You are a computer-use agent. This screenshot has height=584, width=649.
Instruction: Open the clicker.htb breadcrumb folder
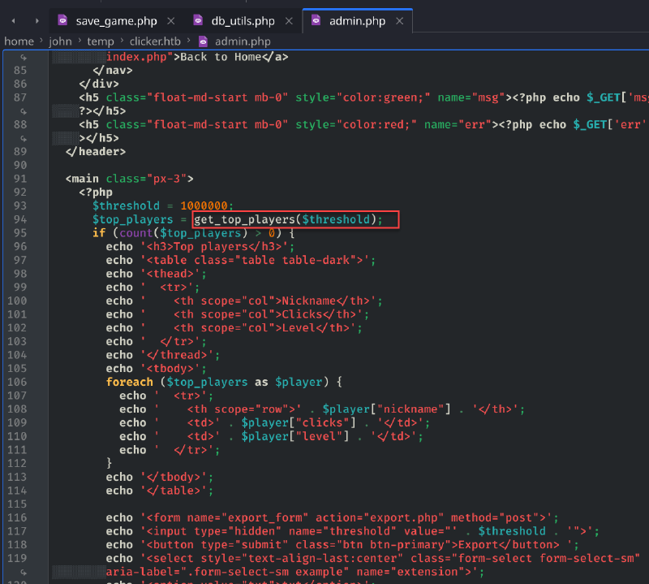pos(155,41)
